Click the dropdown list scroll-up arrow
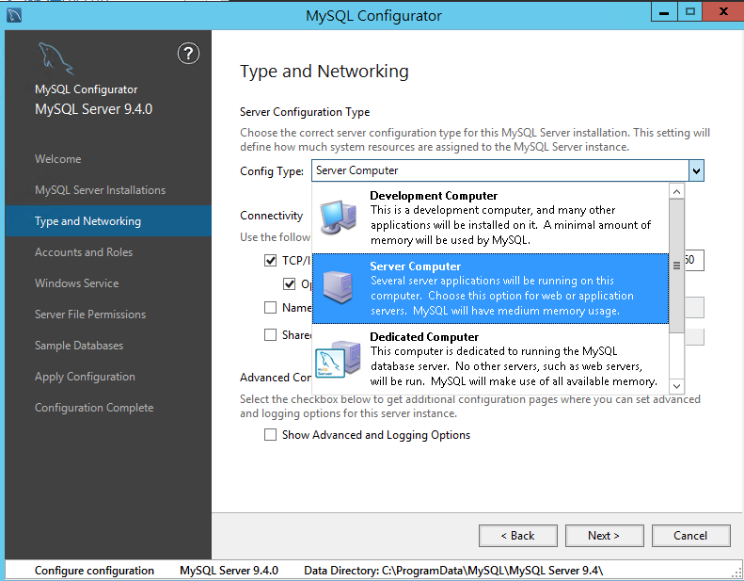 676,191
